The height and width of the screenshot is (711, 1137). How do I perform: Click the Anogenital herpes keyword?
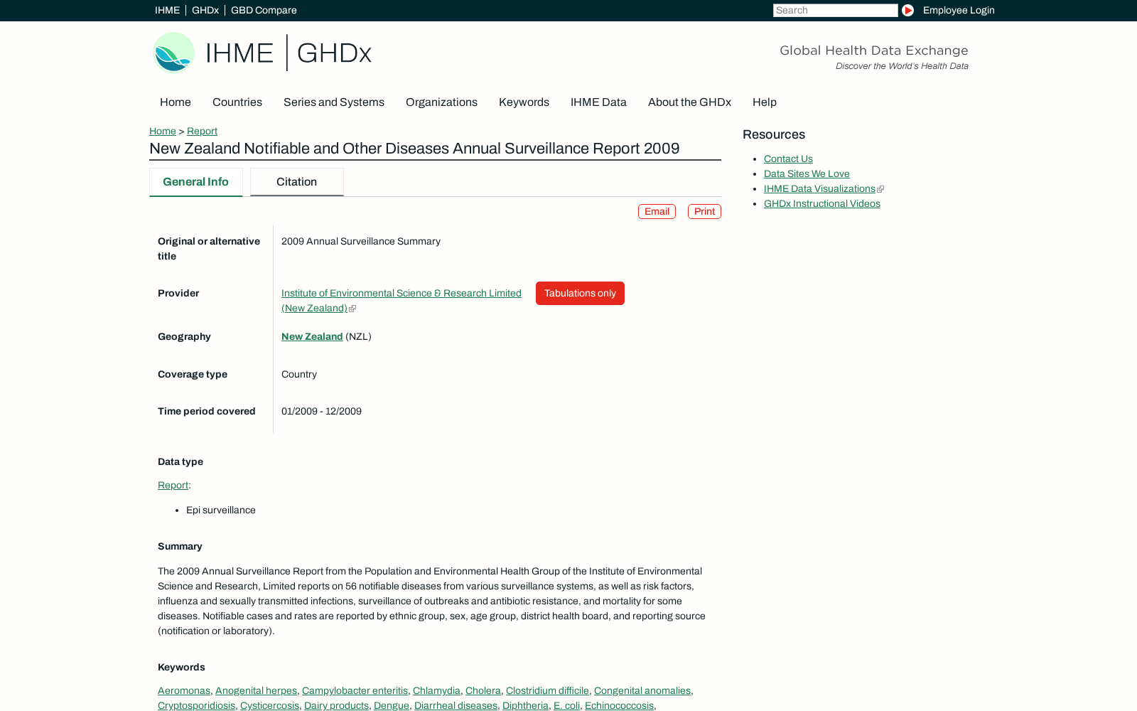(x=256, y=691)
